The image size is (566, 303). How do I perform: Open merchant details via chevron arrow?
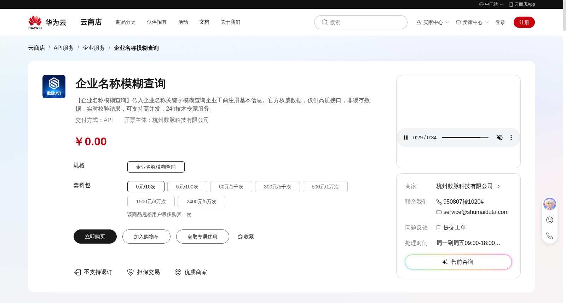[498, 186]
